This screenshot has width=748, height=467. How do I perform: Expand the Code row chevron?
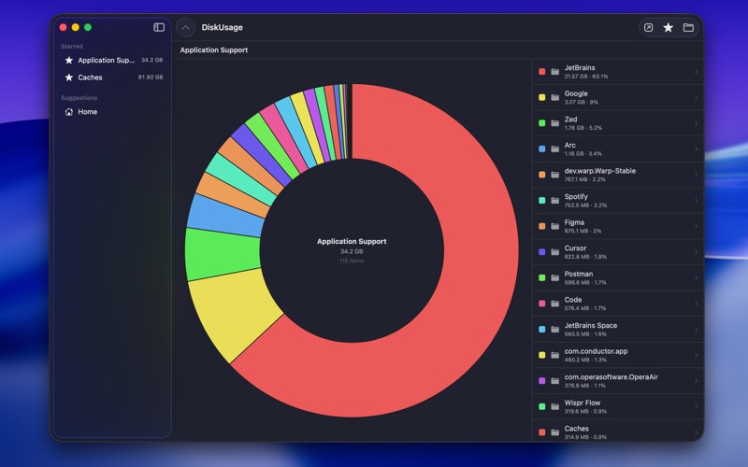pyautogui.click(x=696, y=303)
